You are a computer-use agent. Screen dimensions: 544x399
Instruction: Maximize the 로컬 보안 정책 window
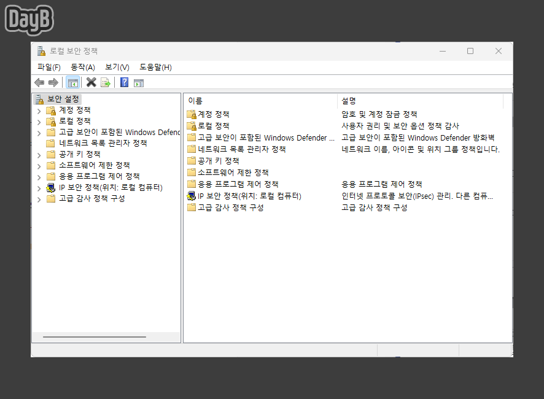click(470, 51)
